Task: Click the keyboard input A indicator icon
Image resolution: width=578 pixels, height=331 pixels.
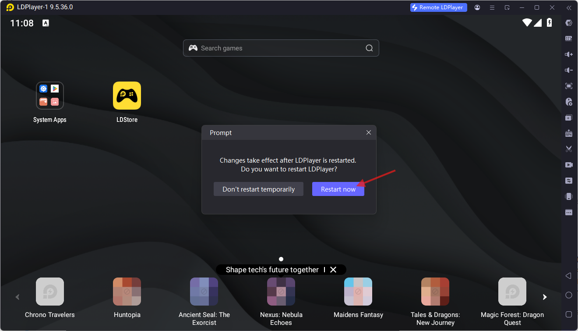Action: [46, 23]
